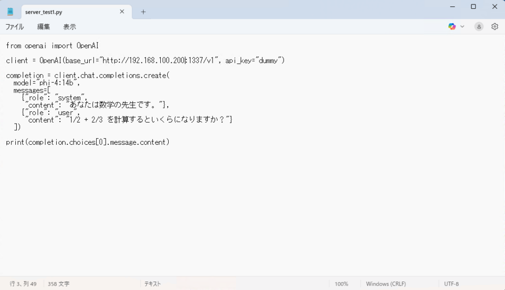The image size is (505, 290).
Task: Maximize the Notepad window
Action: pyautogui.click(x=473, y=6)
